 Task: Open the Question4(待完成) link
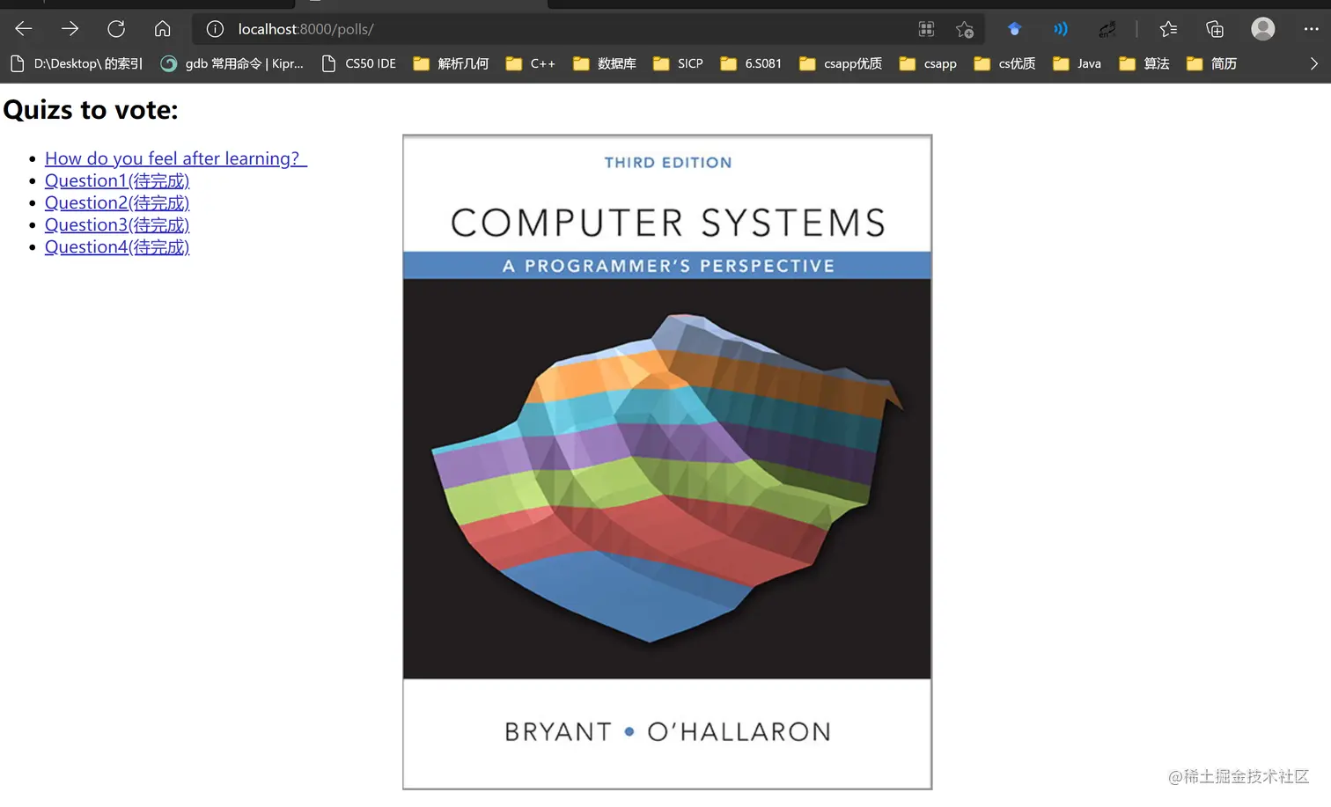(x=117, y=246)
